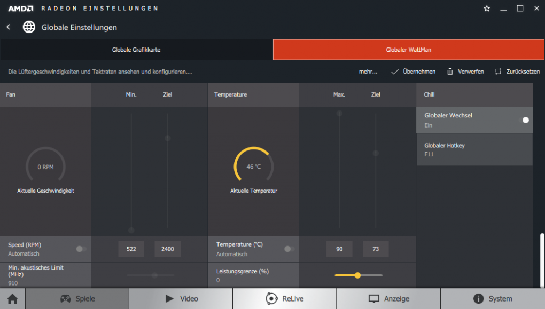Go back with the left arrow icon

(x=9, y=27)
